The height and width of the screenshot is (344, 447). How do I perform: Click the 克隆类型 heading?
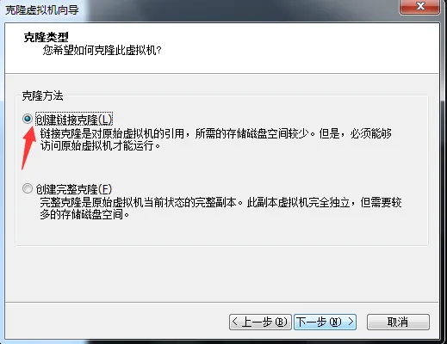[46, 37]
